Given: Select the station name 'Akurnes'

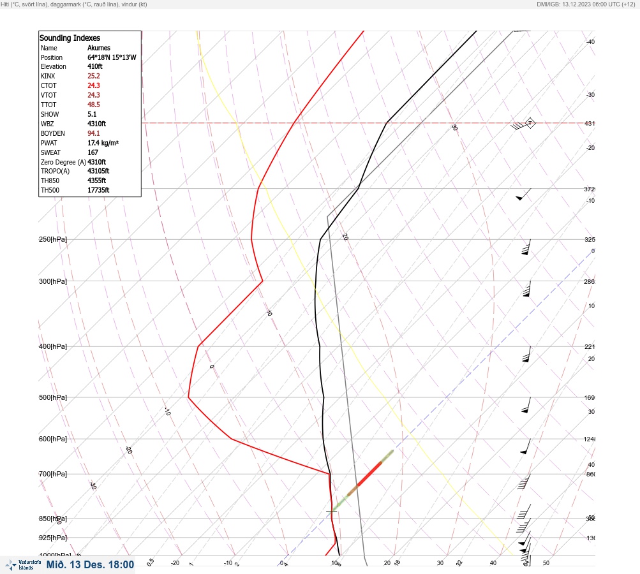Looking at the screenshot, I should pos(99,48).
